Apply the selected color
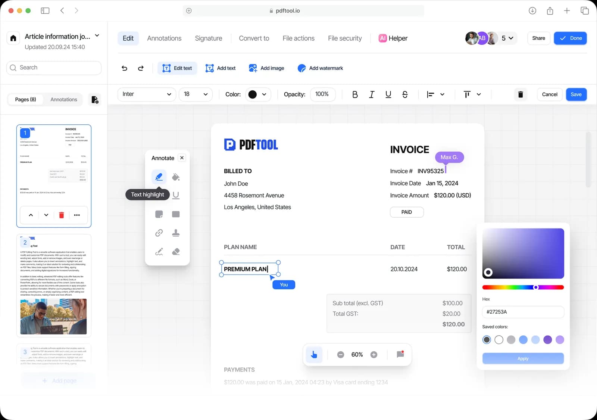Screen dimensions: 597x420 (523, 358)
